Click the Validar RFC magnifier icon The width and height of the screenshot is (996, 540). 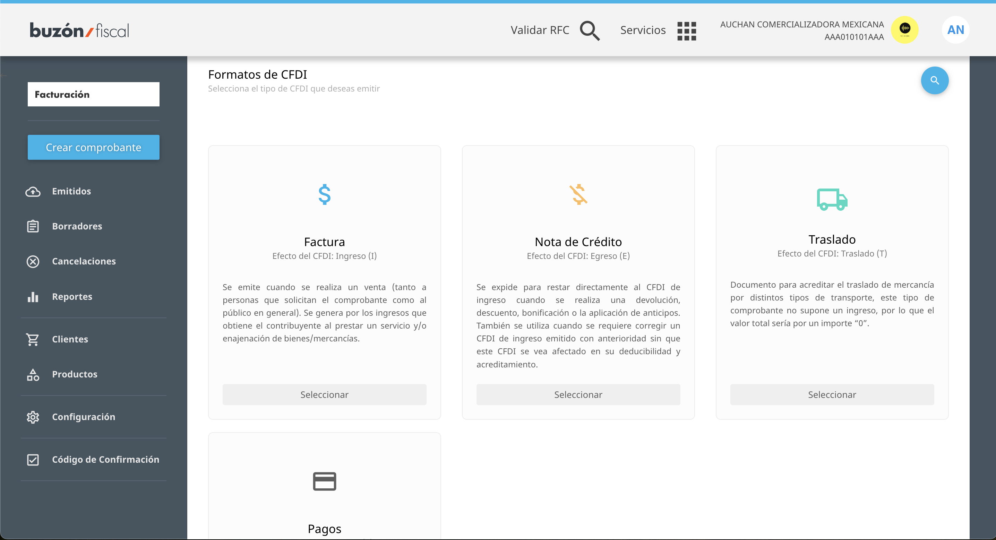point(590,31)
